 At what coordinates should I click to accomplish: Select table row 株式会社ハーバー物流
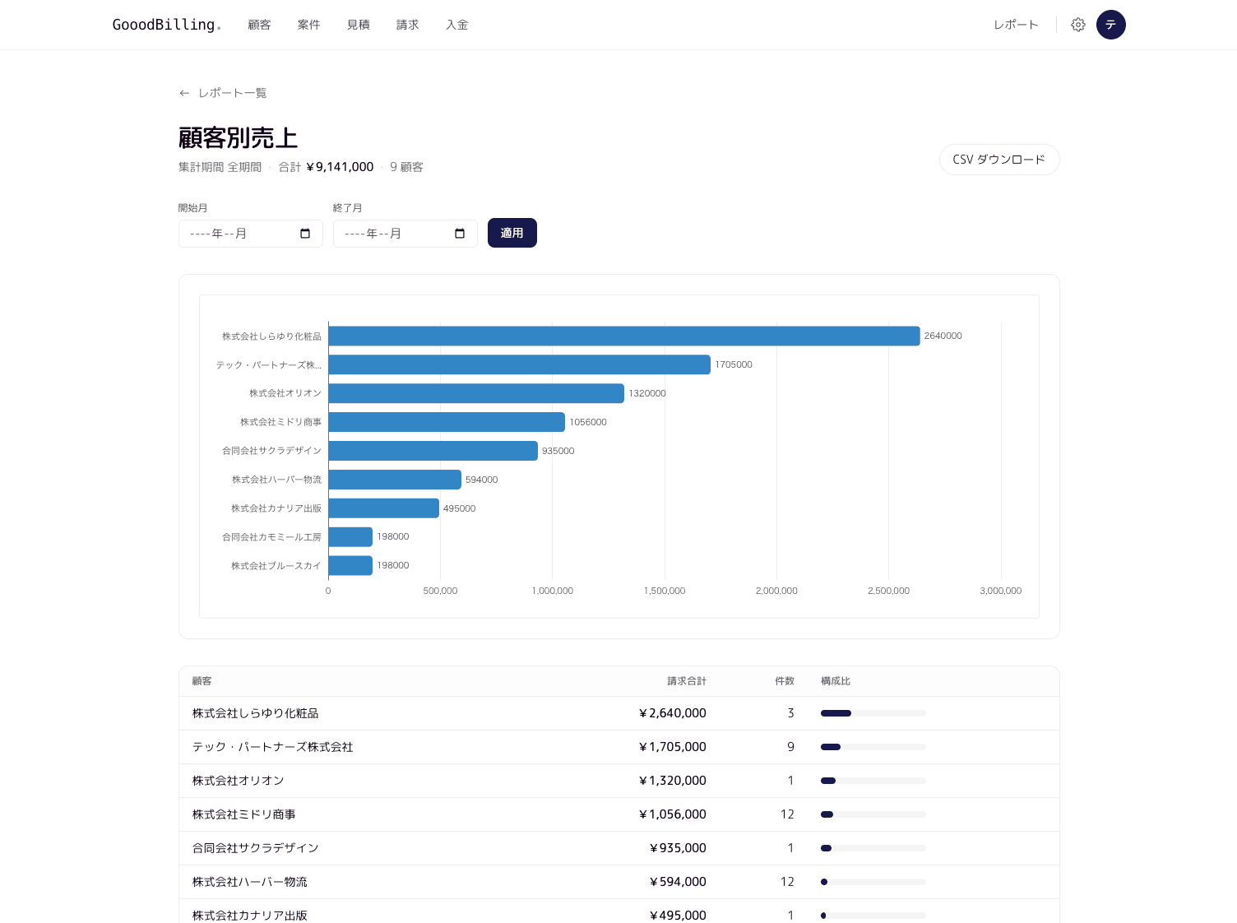tap(619, 882)
